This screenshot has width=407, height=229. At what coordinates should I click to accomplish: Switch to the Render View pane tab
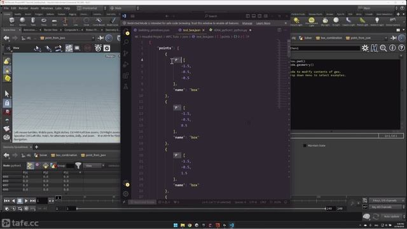click(x=51, y=30)
